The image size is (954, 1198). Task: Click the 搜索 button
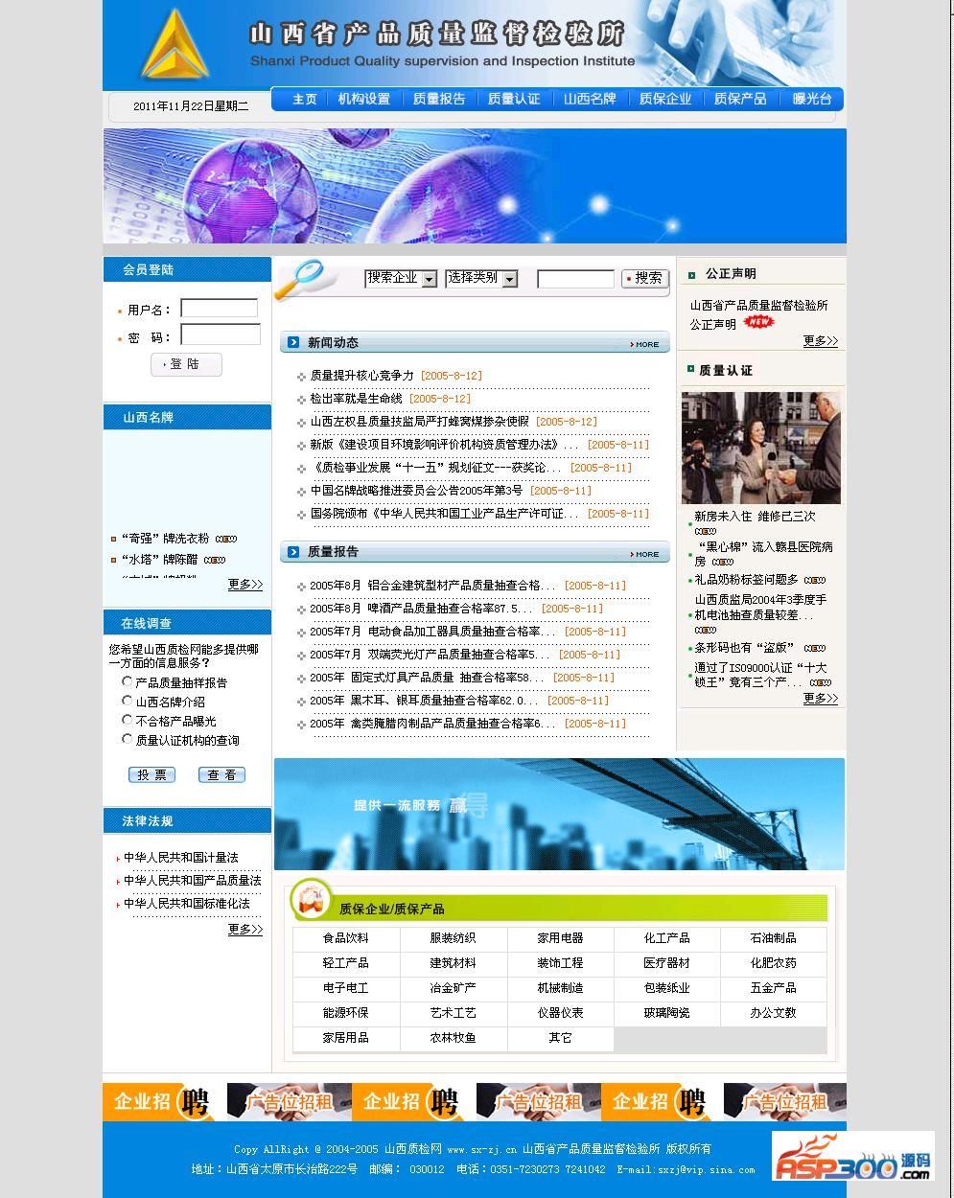pos(645,278)
